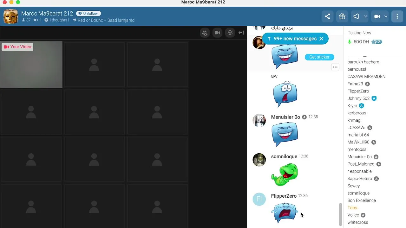
Task: Click the grey A badge beside Fatna23
Action: tap(367, 84)
